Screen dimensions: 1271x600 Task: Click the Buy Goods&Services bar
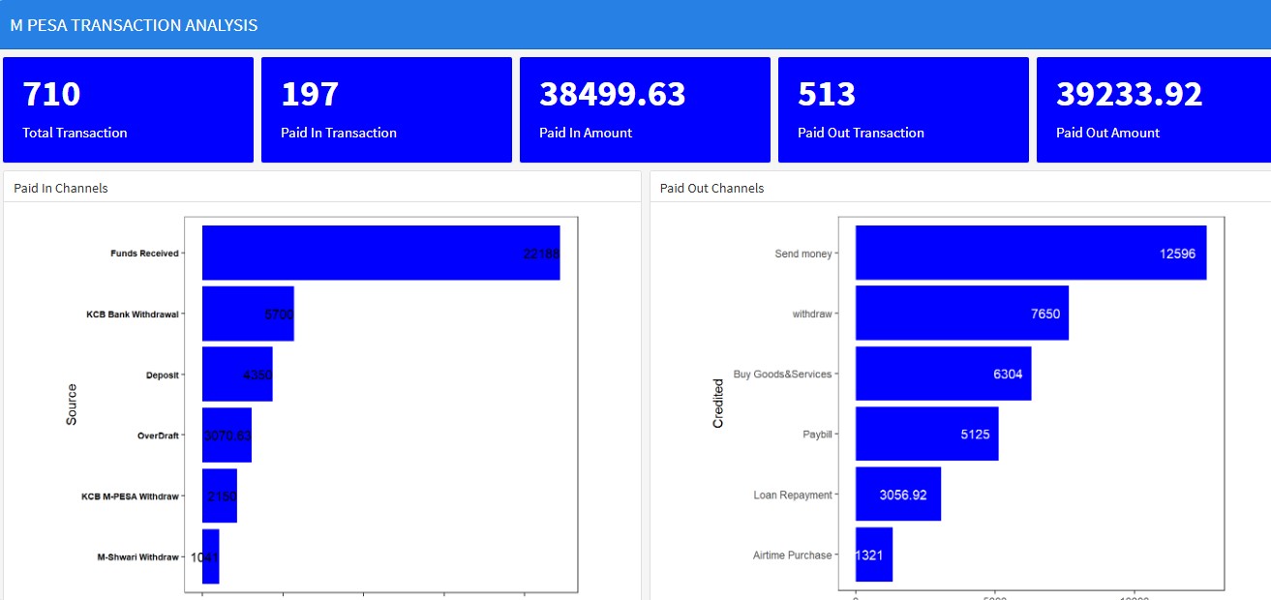pyautogui.click(x=943, y=374)
